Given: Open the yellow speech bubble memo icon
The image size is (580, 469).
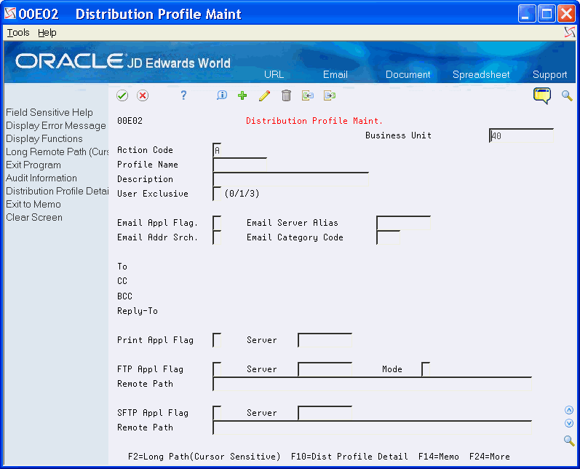Looking at the screenshot, I should coord(542,96).
